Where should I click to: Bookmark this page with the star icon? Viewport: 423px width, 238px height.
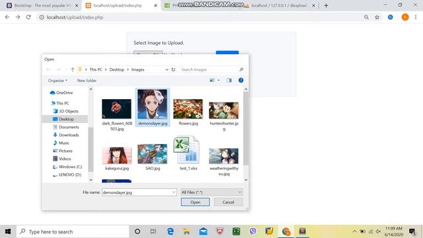click(x=377, y=17)
